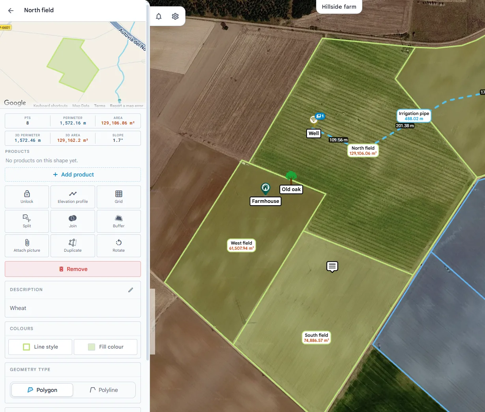Switch geometry type to Polyline
Screen dimensions: 485x412
tap(104, 390)
